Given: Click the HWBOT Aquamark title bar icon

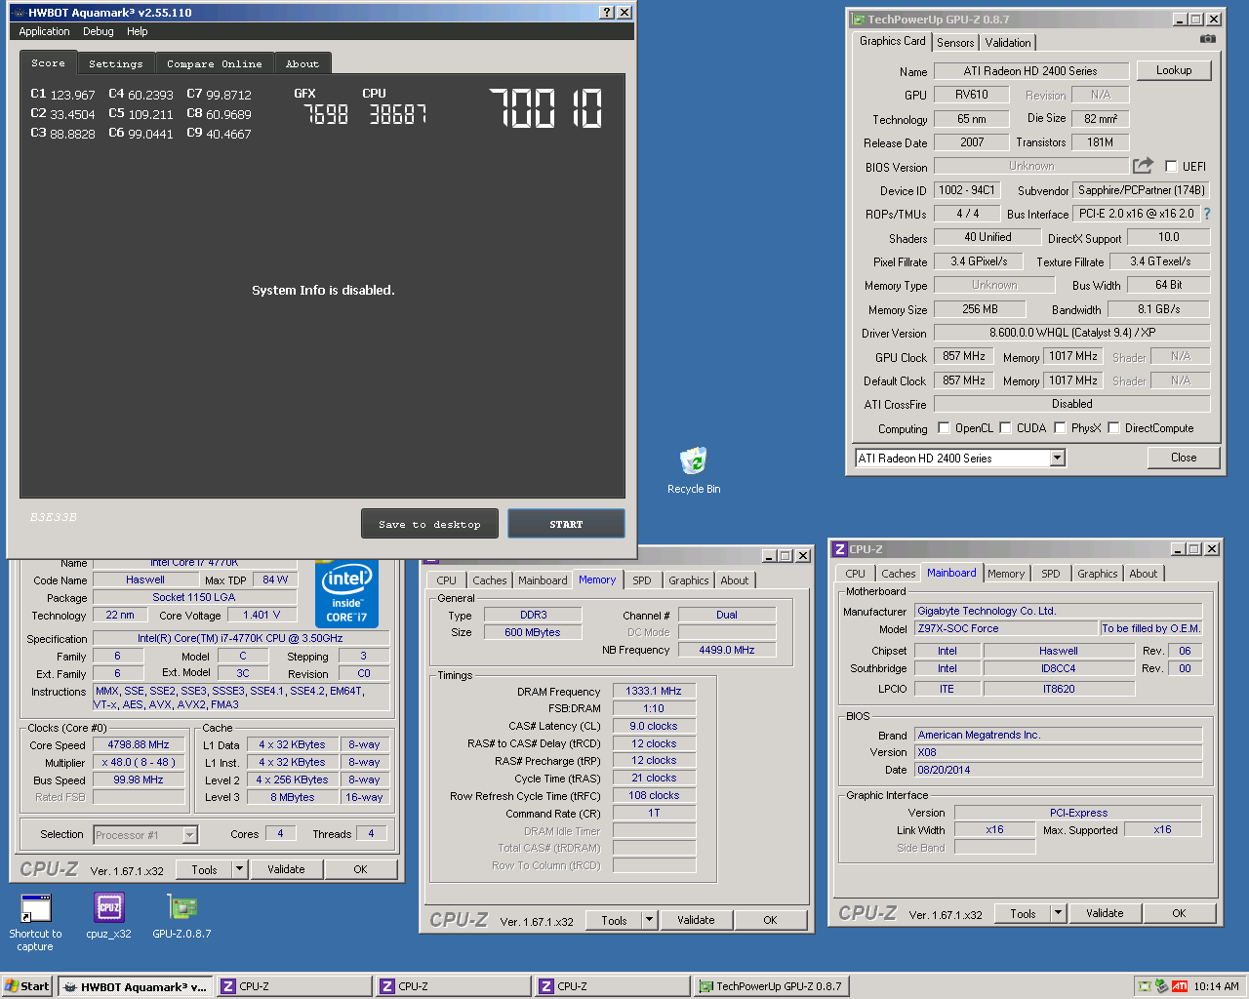Looking at the screenshot, I should click(x=18, y=13).
